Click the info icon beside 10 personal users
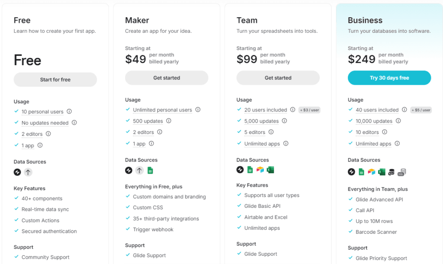Screen dimensions: 443x264 [69, 111]
